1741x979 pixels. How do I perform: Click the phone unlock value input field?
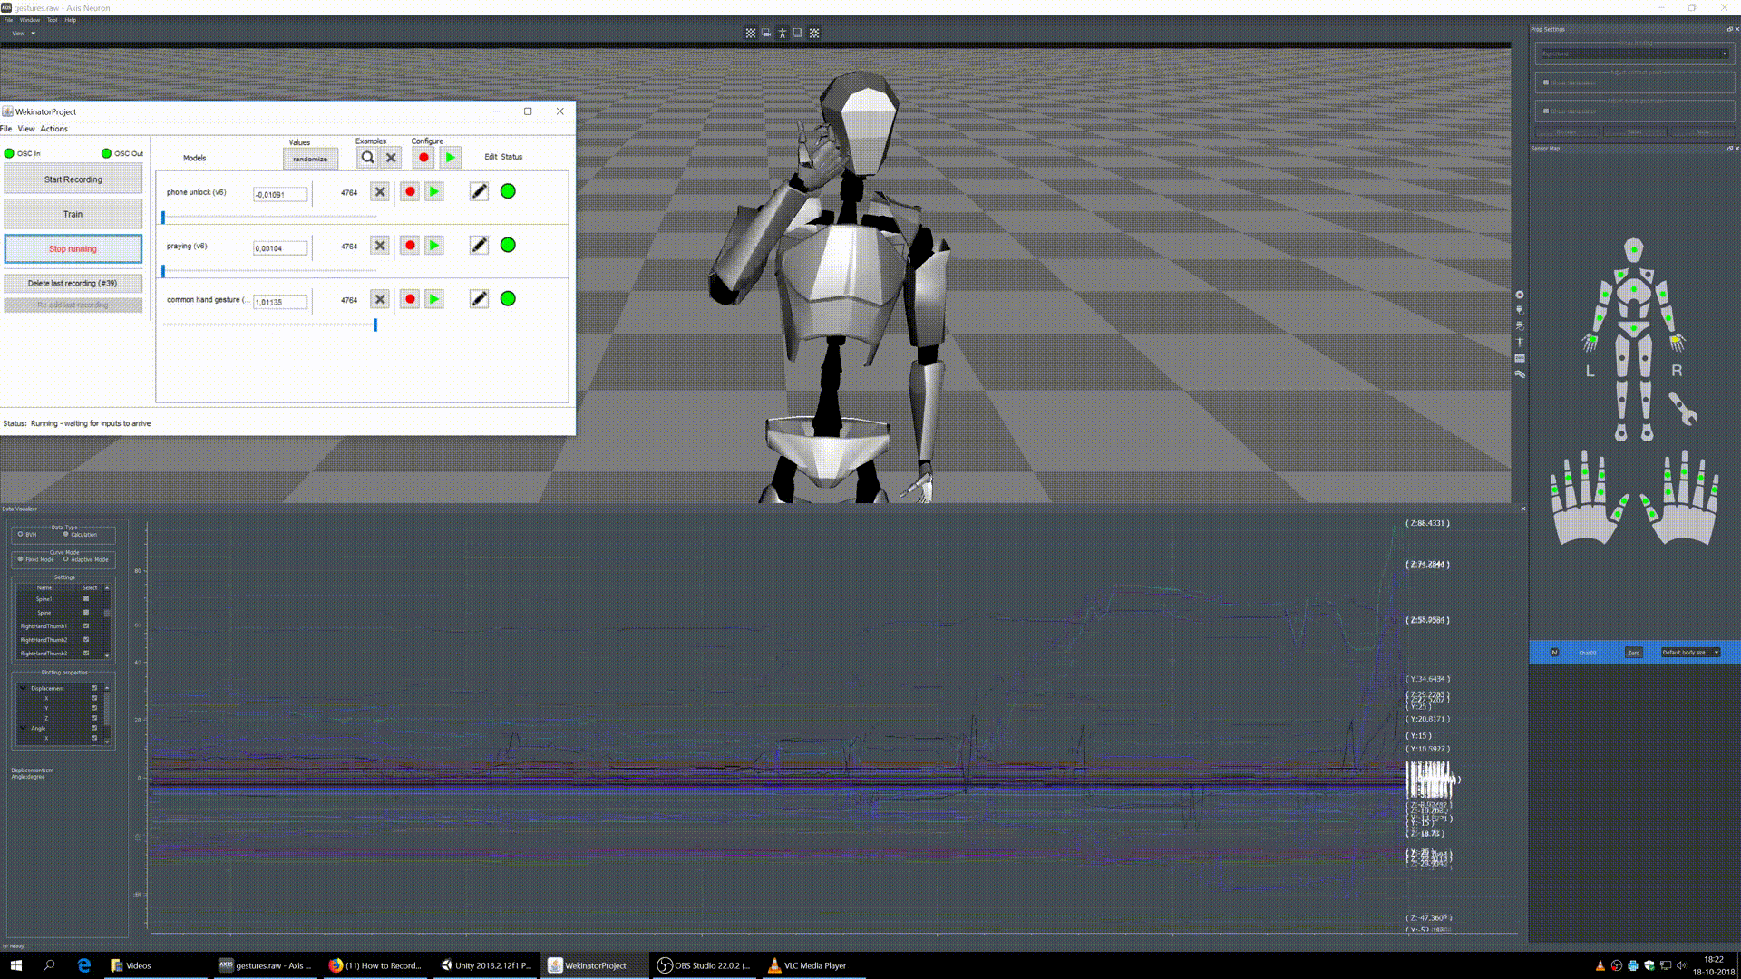pos(280,194)
